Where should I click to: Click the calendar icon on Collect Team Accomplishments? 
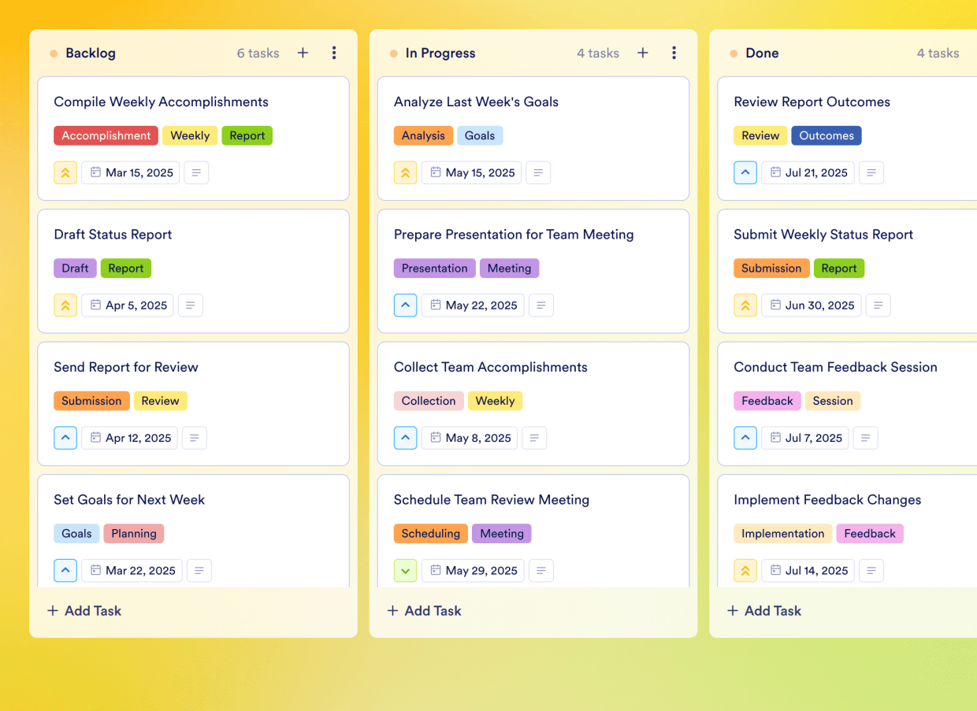click(x=436, y=438)
